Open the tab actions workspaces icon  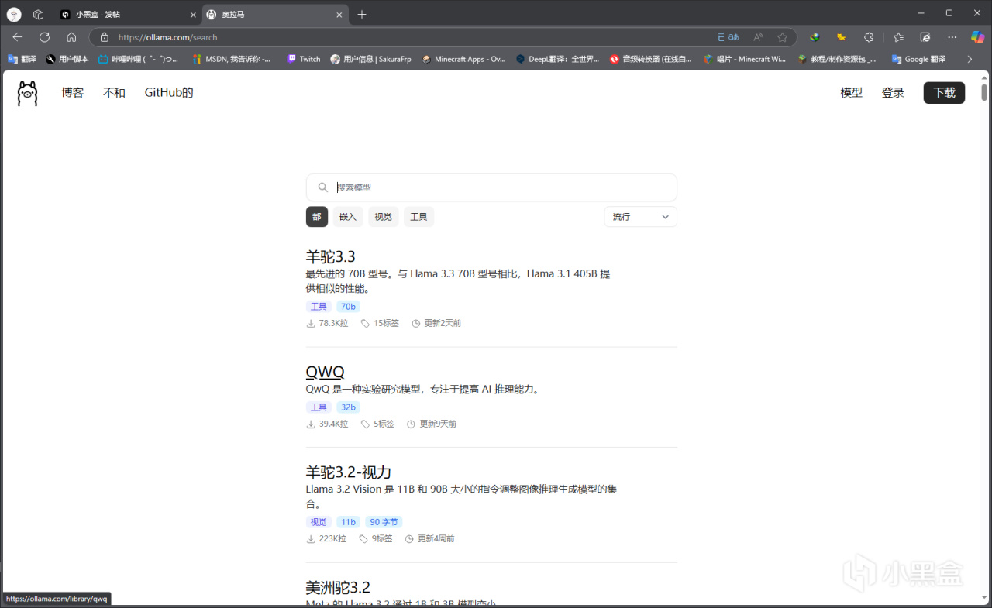click(39, 14)
